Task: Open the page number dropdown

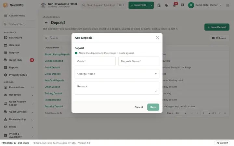Action: point(206,113)
